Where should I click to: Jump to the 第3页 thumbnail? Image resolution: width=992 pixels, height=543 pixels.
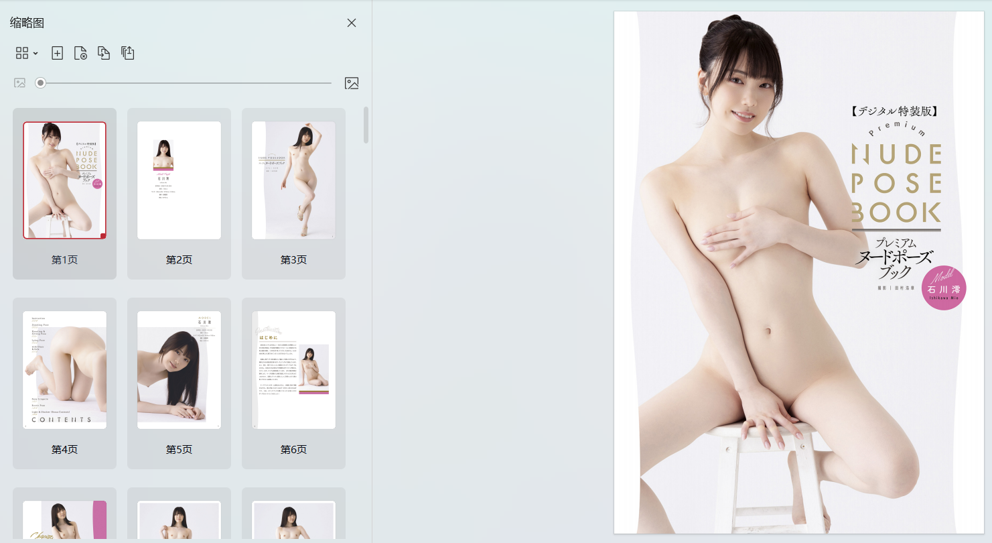[x=293, y=180]
